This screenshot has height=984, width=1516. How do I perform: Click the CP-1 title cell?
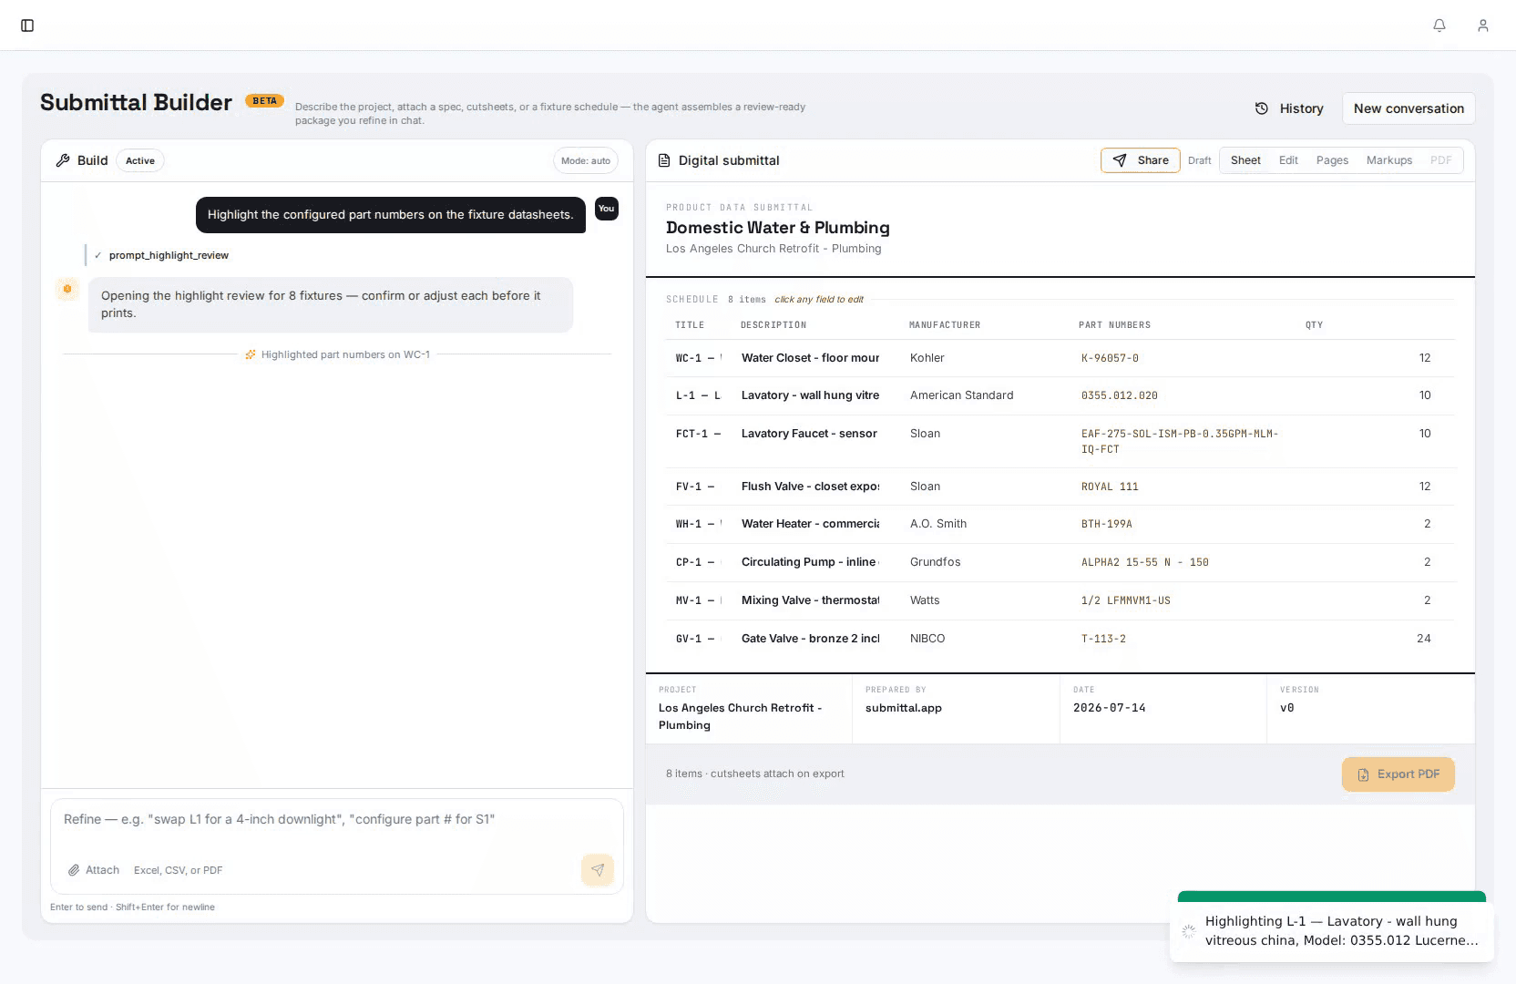(698, 562)
